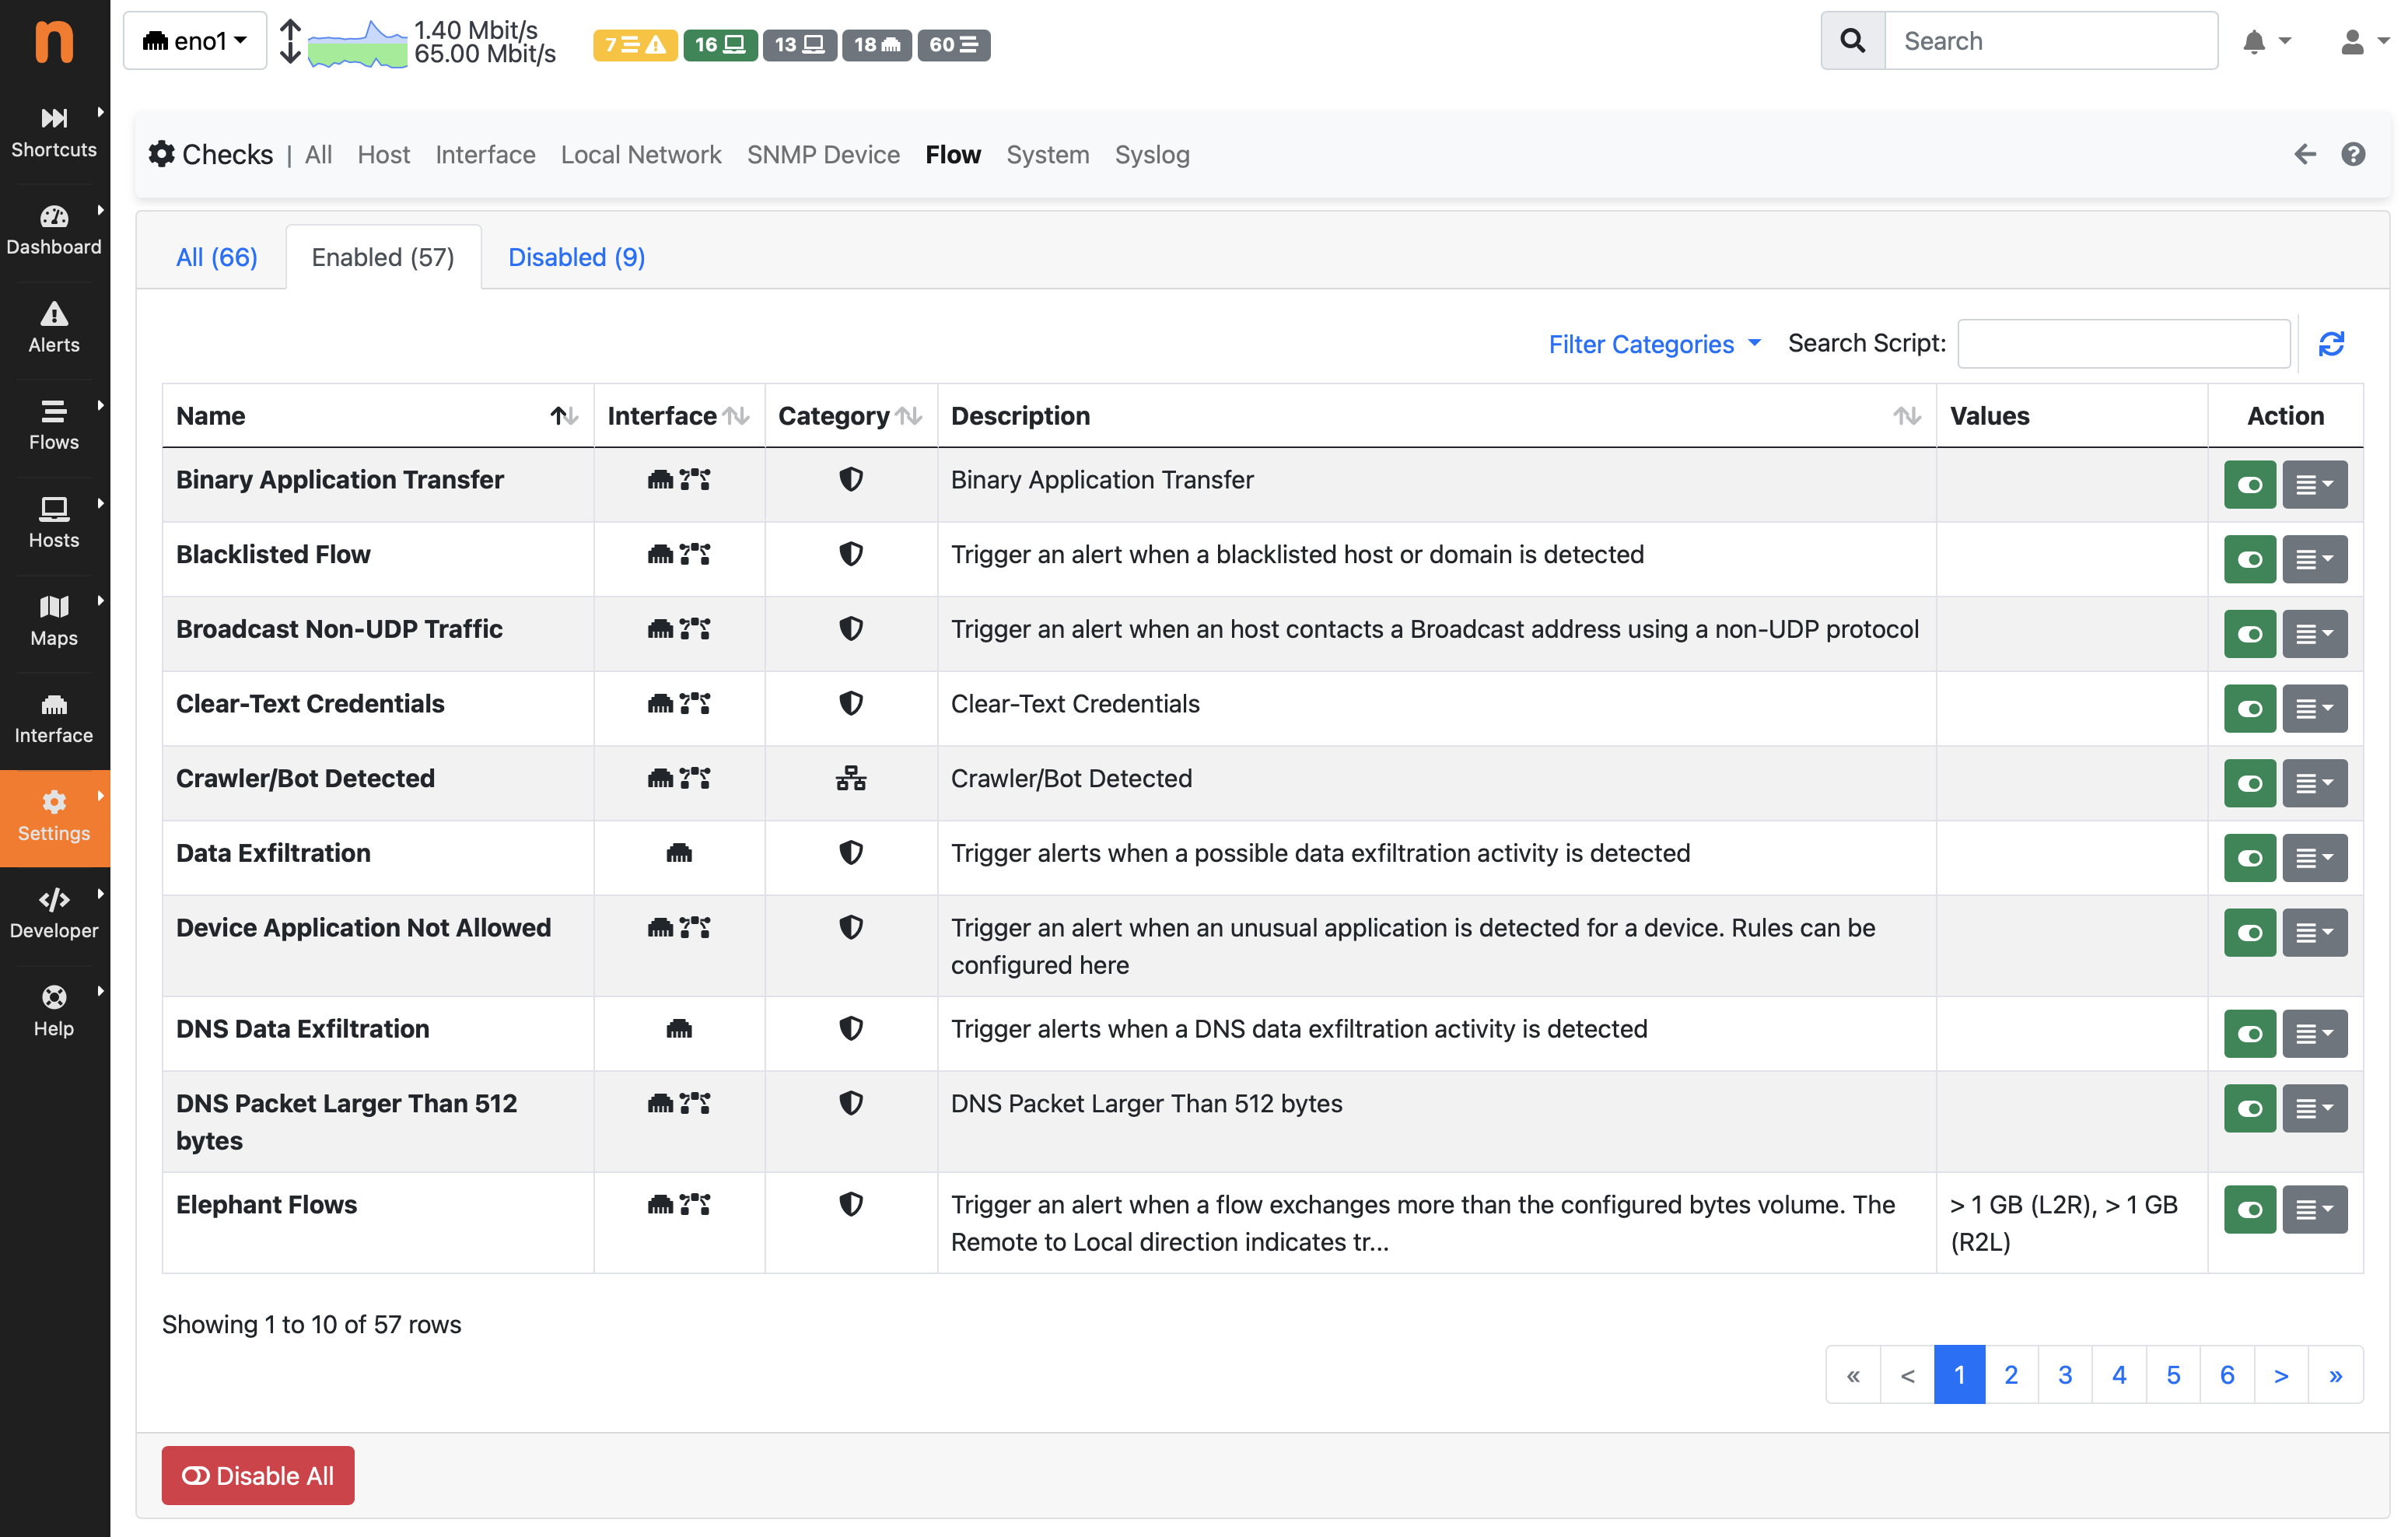
Task: Open the Maps sidebar section
Action: [x=54, y=621]
